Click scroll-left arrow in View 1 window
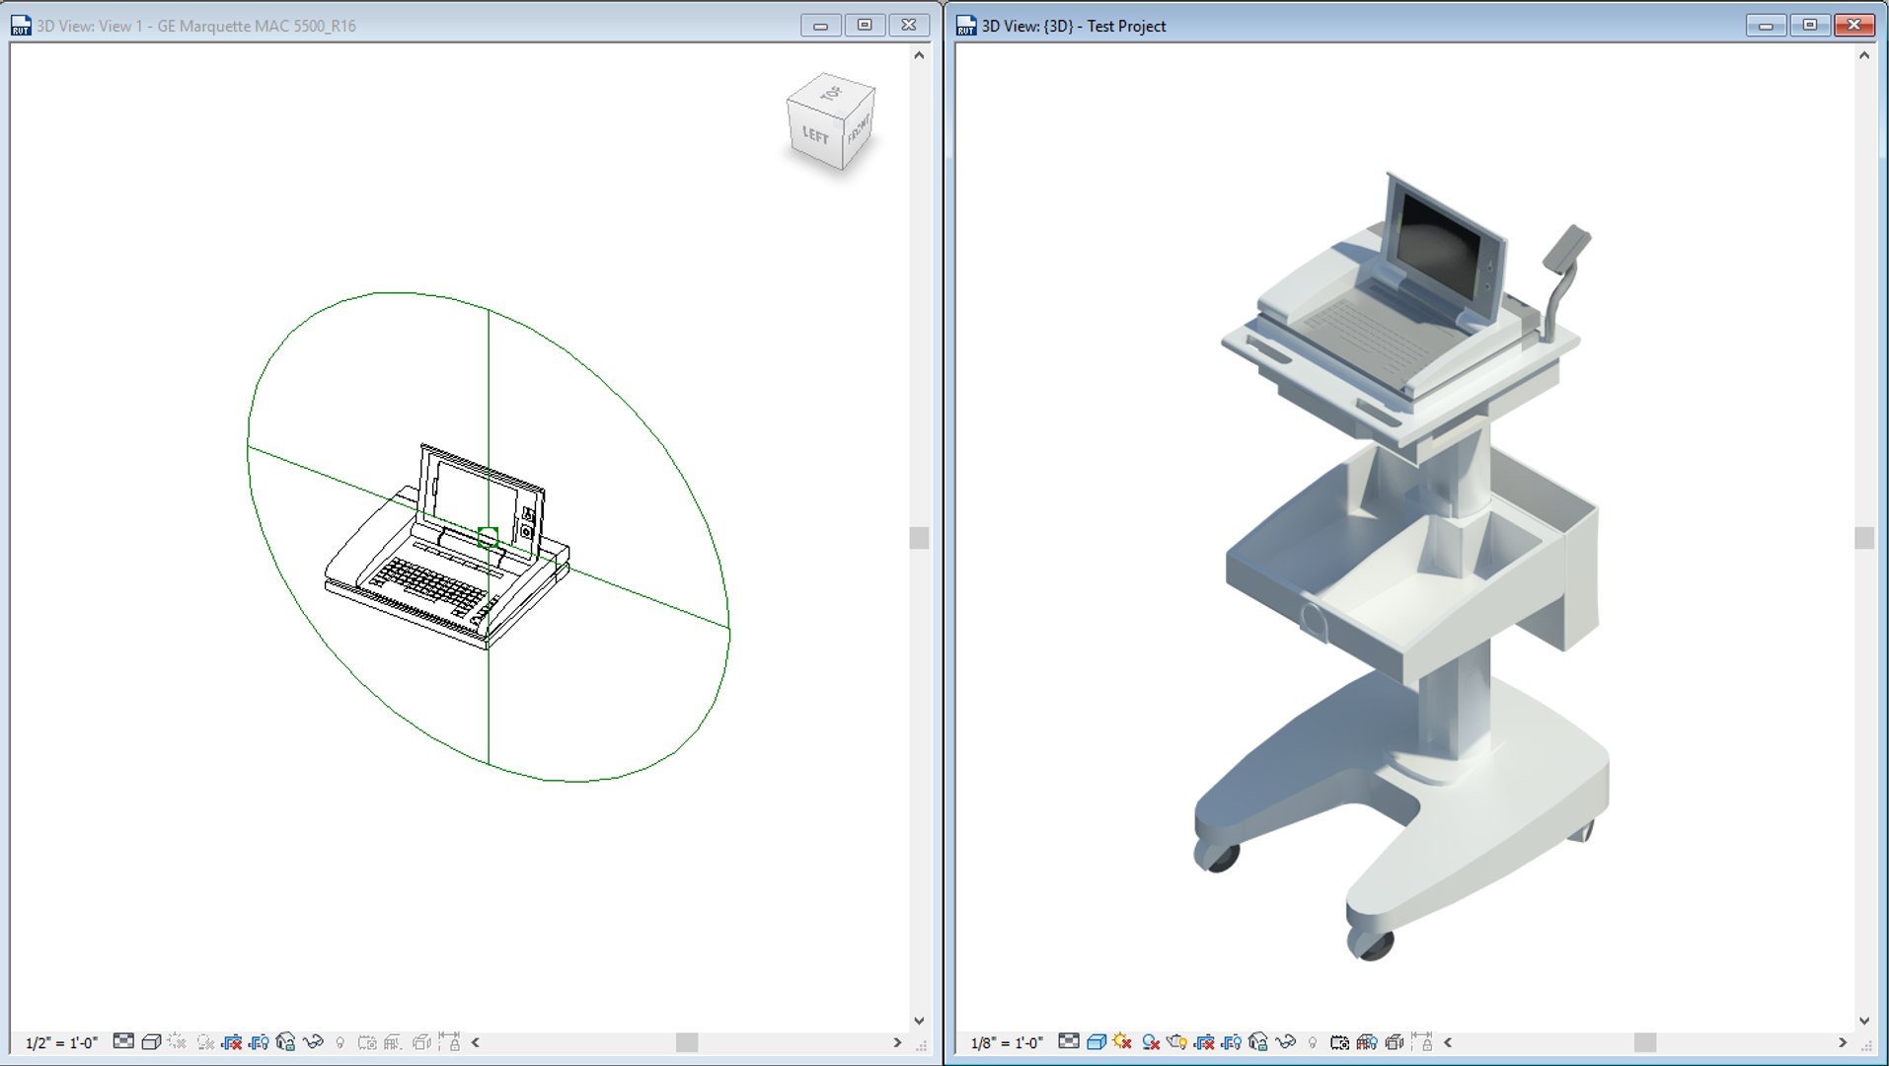 (x=476, y=1042)
